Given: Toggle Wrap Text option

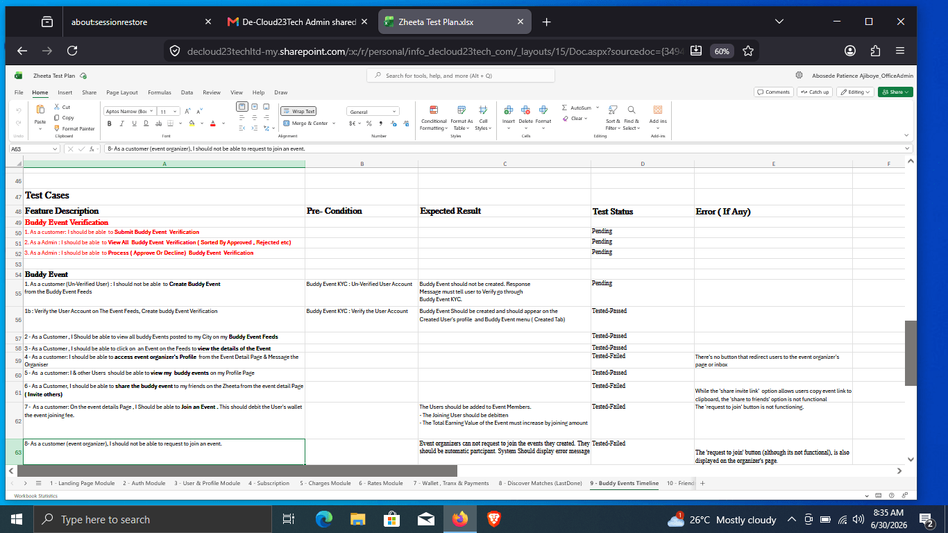Looking at the screenshot, I should coord(298,111).
